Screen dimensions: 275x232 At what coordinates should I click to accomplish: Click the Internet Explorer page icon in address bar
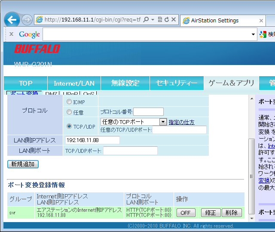(39, 19)
